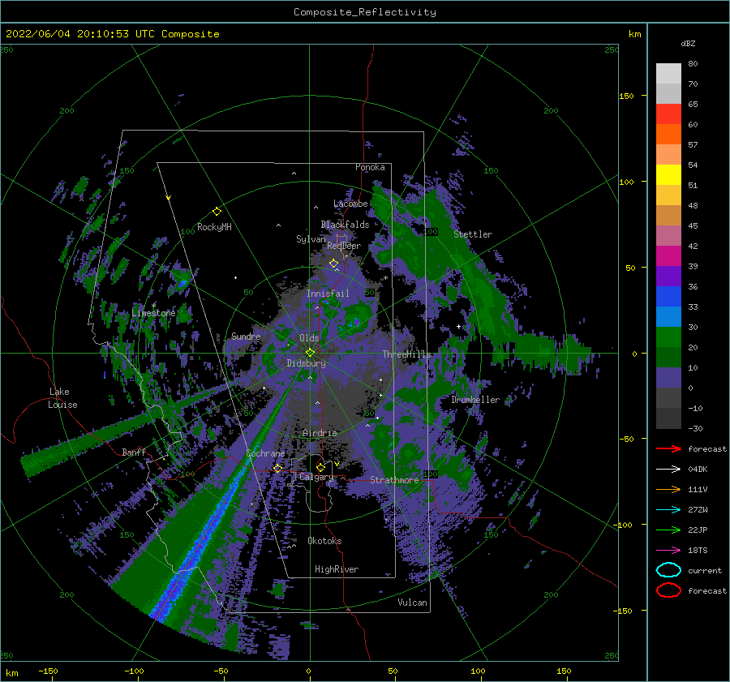The image size is (730, 682).
Task: Click the red forecast ellipse icon
Action: coord(668,590)
